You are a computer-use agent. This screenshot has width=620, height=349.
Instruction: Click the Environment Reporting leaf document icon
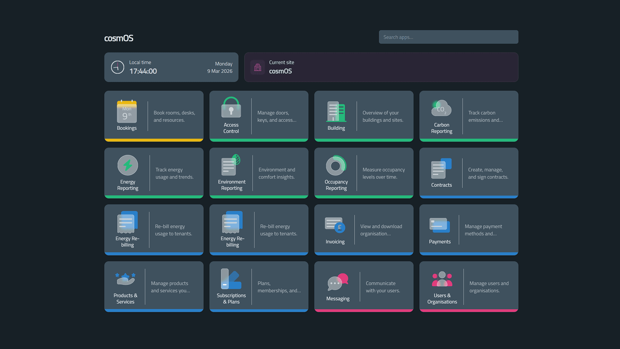click(231, 165)
